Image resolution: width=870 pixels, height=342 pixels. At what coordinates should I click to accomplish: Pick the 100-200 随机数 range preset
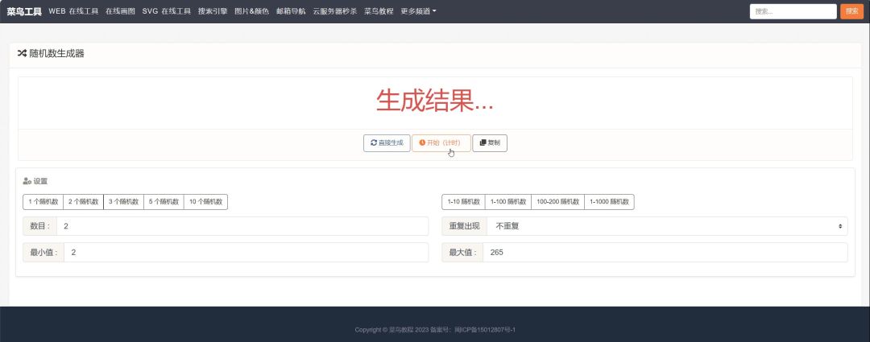pos(557,202)
